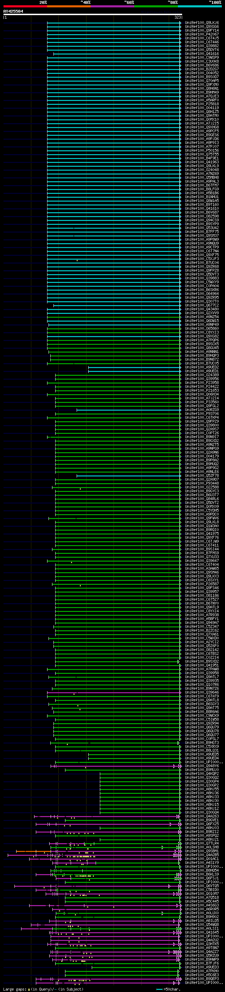The height and width of the screenshot is (992, 225).
Task: Select hit label UniRef100_C9WSP9
Action: click(202, 57)
